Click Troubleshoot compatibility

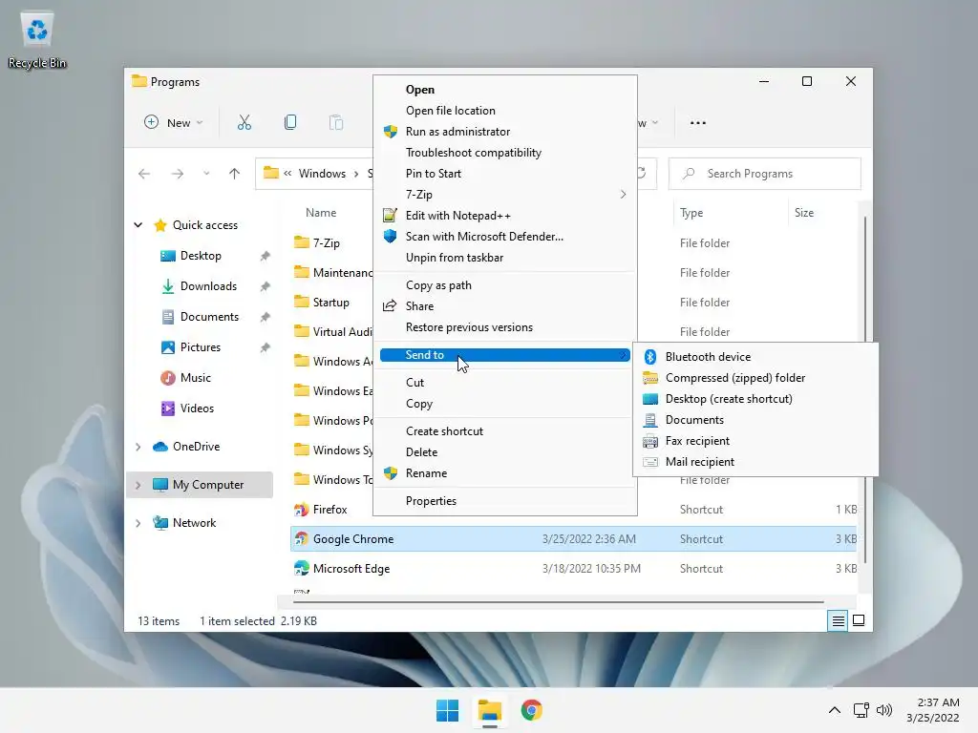pos(504,153)
